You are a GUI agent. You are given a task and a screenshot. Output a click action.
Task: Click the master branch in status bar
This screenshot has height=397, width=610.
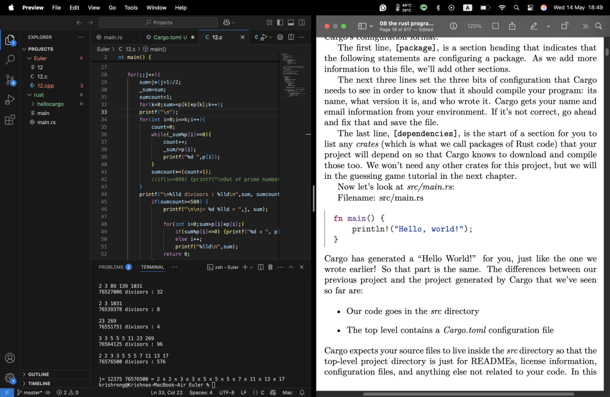pos(30,392)
